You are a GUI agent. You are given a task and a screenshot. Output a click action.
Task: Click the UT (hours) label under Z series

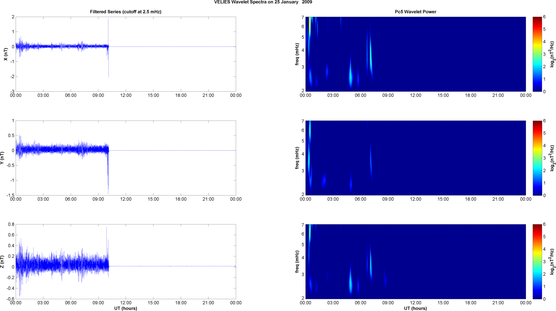[126, 308]
